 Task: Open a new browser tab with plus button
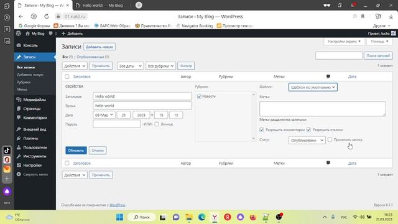[139, 5]
